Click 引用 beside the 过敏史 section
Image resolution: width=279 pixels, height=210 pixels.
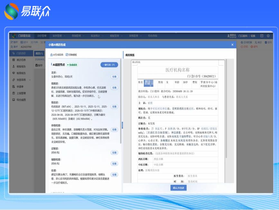114,153
